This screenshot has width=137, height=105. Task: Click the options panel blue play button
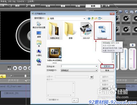(x=133, y=45)
